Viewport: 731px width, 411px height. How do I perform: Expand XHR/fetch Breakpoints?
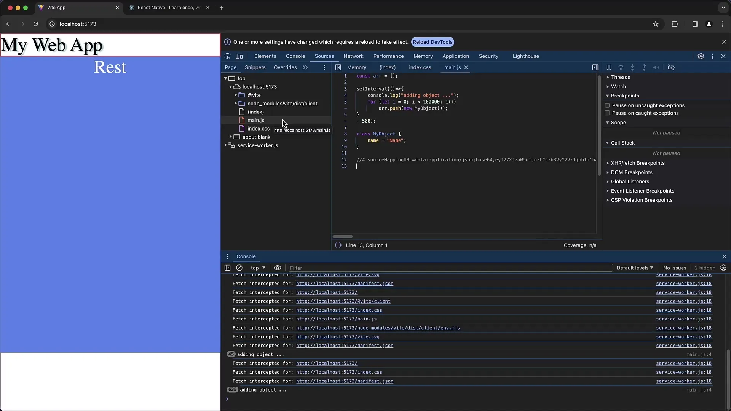638,163
